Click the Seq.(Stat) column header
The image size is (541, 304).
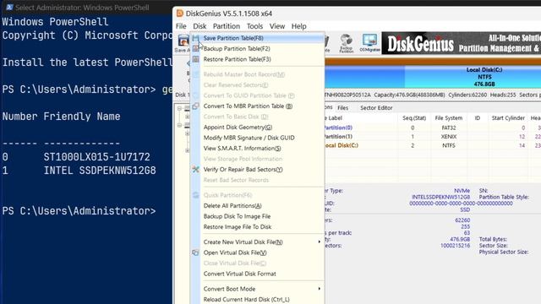pos(414,118)
